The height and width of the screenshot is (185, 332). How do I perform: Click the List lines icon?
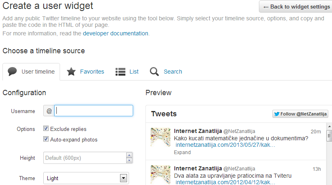pyautogui.click(x=120, y=72)
